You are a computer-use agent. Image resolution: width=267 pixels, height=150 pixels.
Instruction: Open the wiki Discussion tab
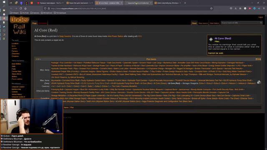(x=43, y=23)
